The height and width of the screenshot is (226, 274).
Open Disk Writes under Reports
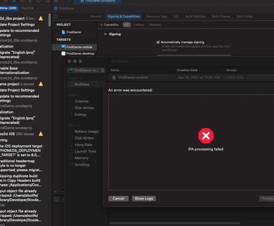(x=84, y=108)
